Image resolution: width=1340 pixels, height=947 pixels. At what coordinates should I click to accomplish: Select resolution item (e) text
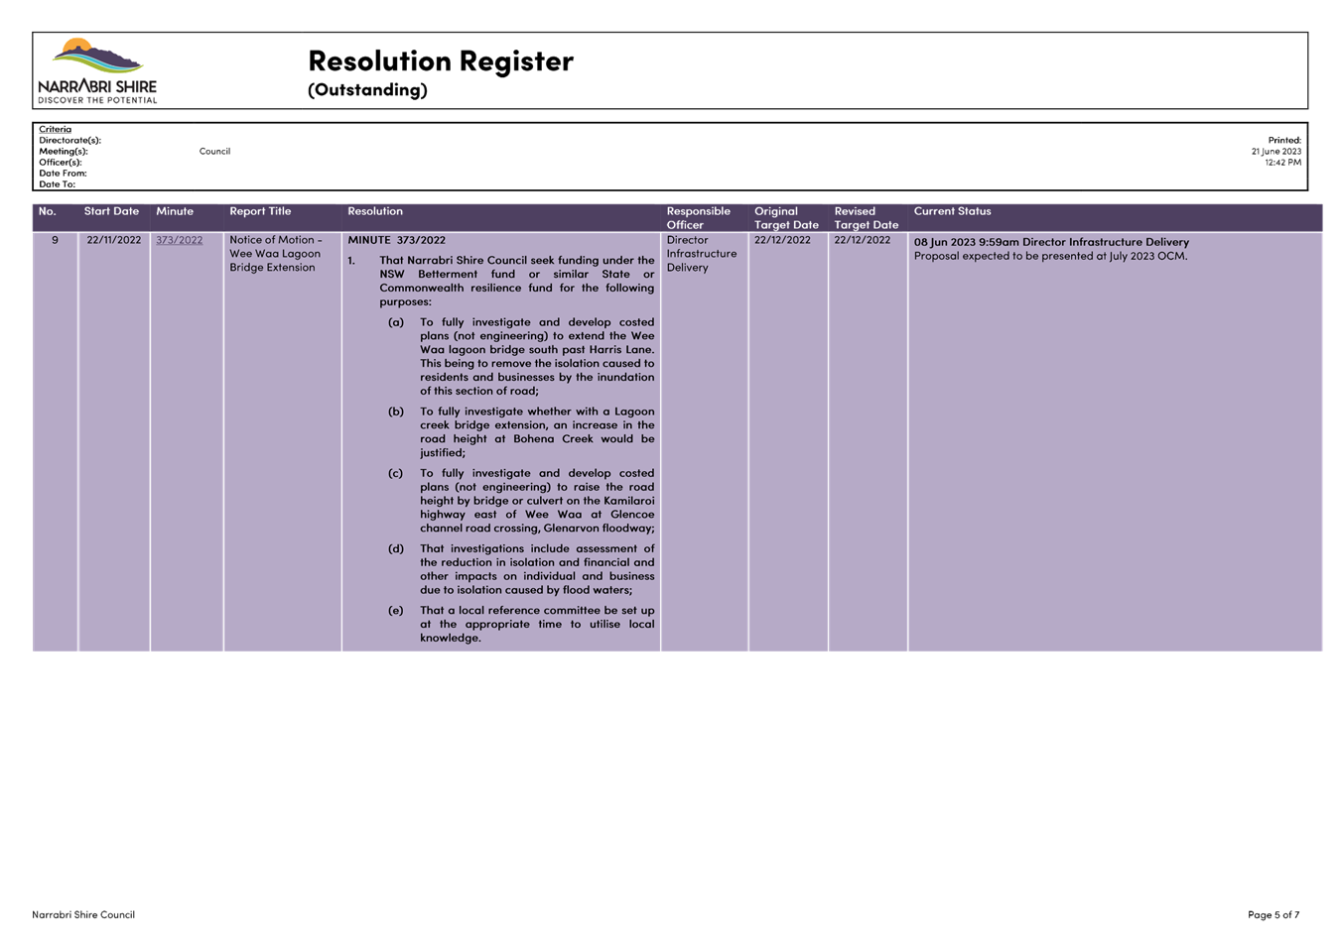[x=537, y=625]
